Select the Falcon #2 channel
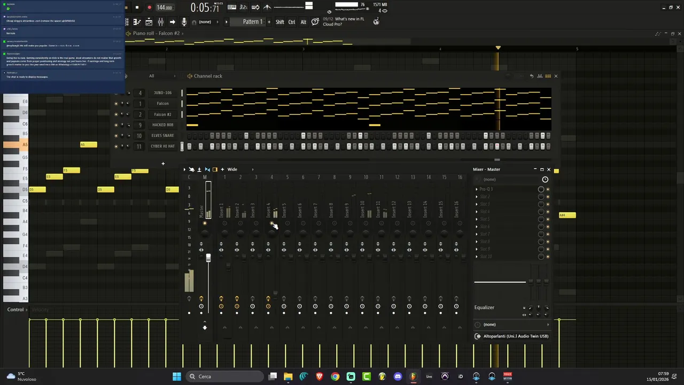The height and width of the screenshot is (385, 684). [162, 114]
